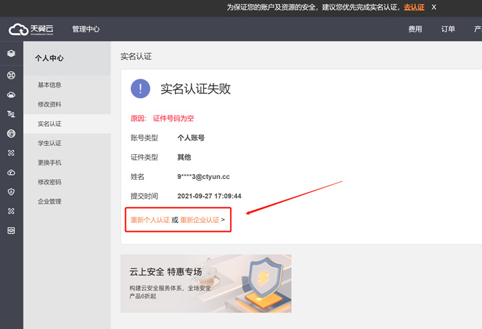
Task: Click the 云上安全 特惠专场 promo banner
Action: 206,284
